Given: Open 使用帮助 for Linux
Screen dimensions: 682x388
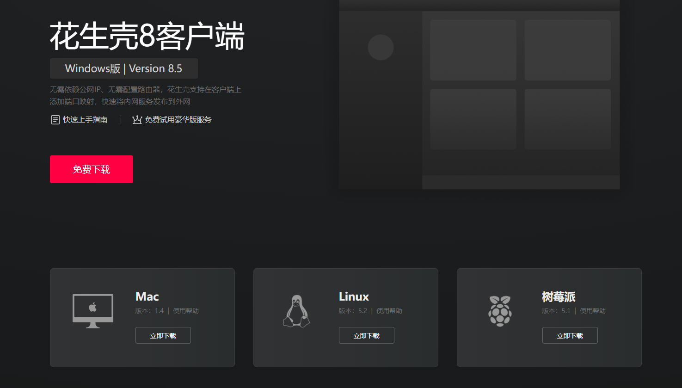Looking at the screenshot, I should click(x=389, y=311).
